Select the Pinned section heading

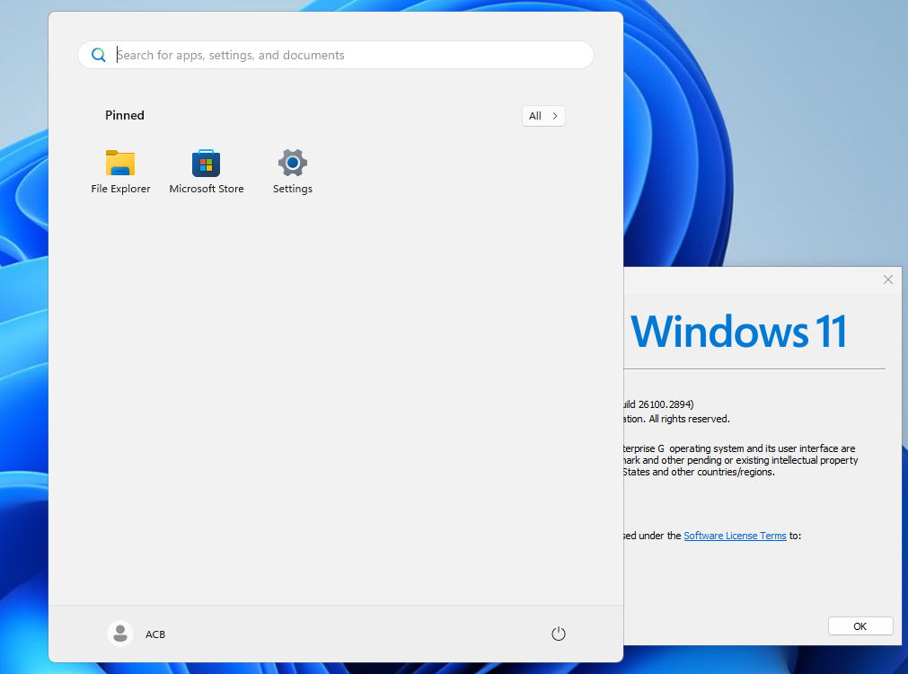[x=125, y=115]
